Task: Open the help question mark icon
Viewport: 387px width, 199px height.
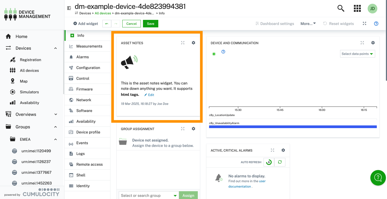Action: [x=376, y=24]
